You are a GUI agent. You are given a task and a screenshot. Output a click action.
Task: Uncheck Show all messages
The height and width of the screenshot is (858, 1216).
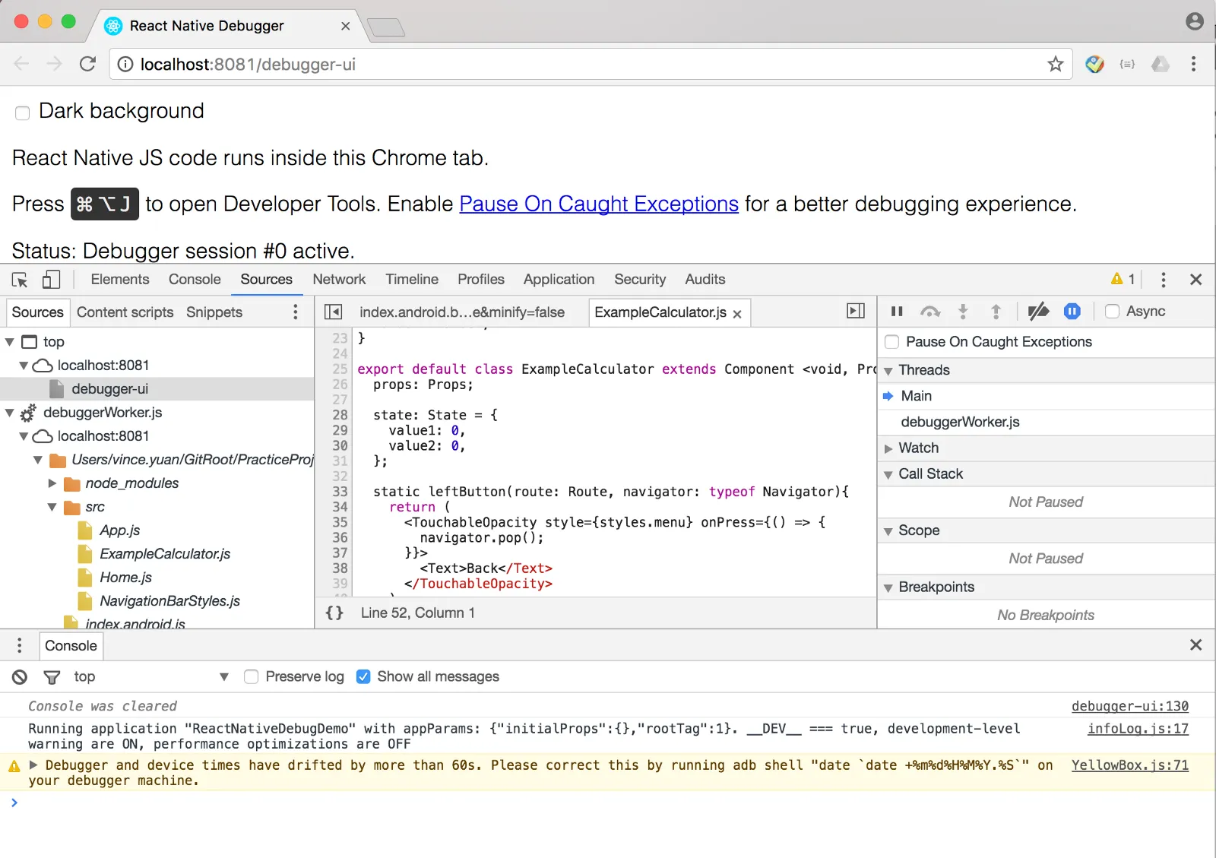pyautogui.click(x=363, y=676)
